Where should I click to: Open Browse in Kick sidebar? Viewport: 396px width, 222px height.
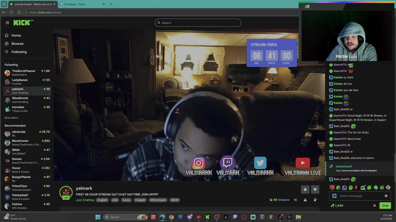pos(17,44)
